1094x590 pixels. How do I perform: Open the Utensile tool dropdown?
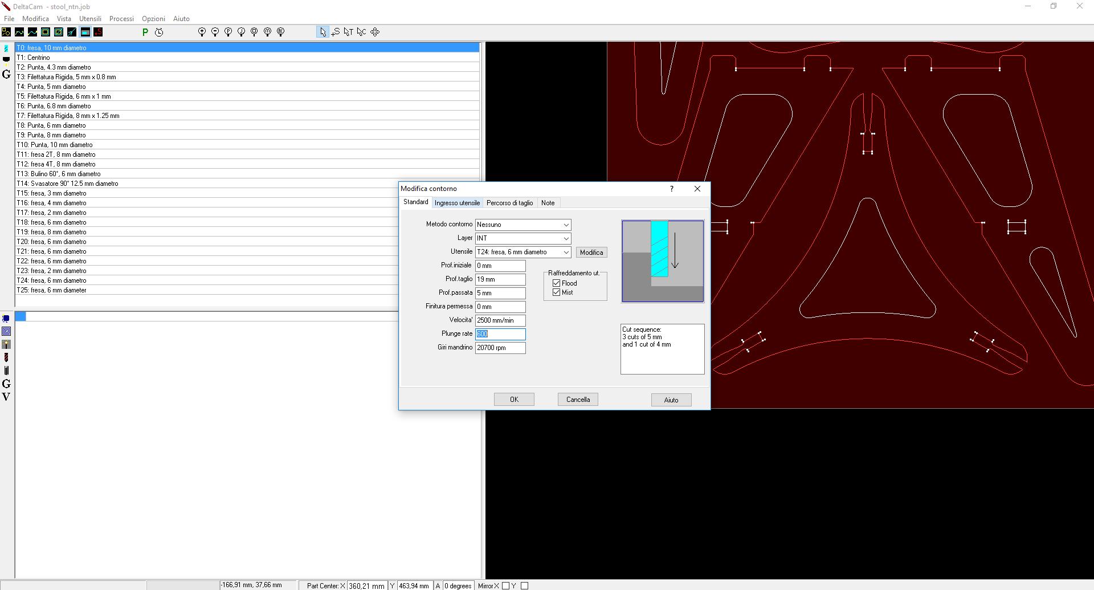tap(523, 252)
